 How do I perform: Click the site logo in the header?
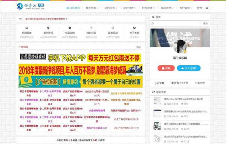(x=30, y=6)
